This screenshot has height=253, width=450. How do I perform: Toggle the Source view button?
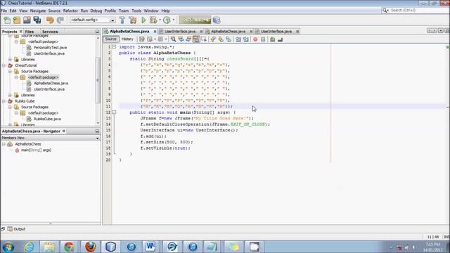(111, 39)
